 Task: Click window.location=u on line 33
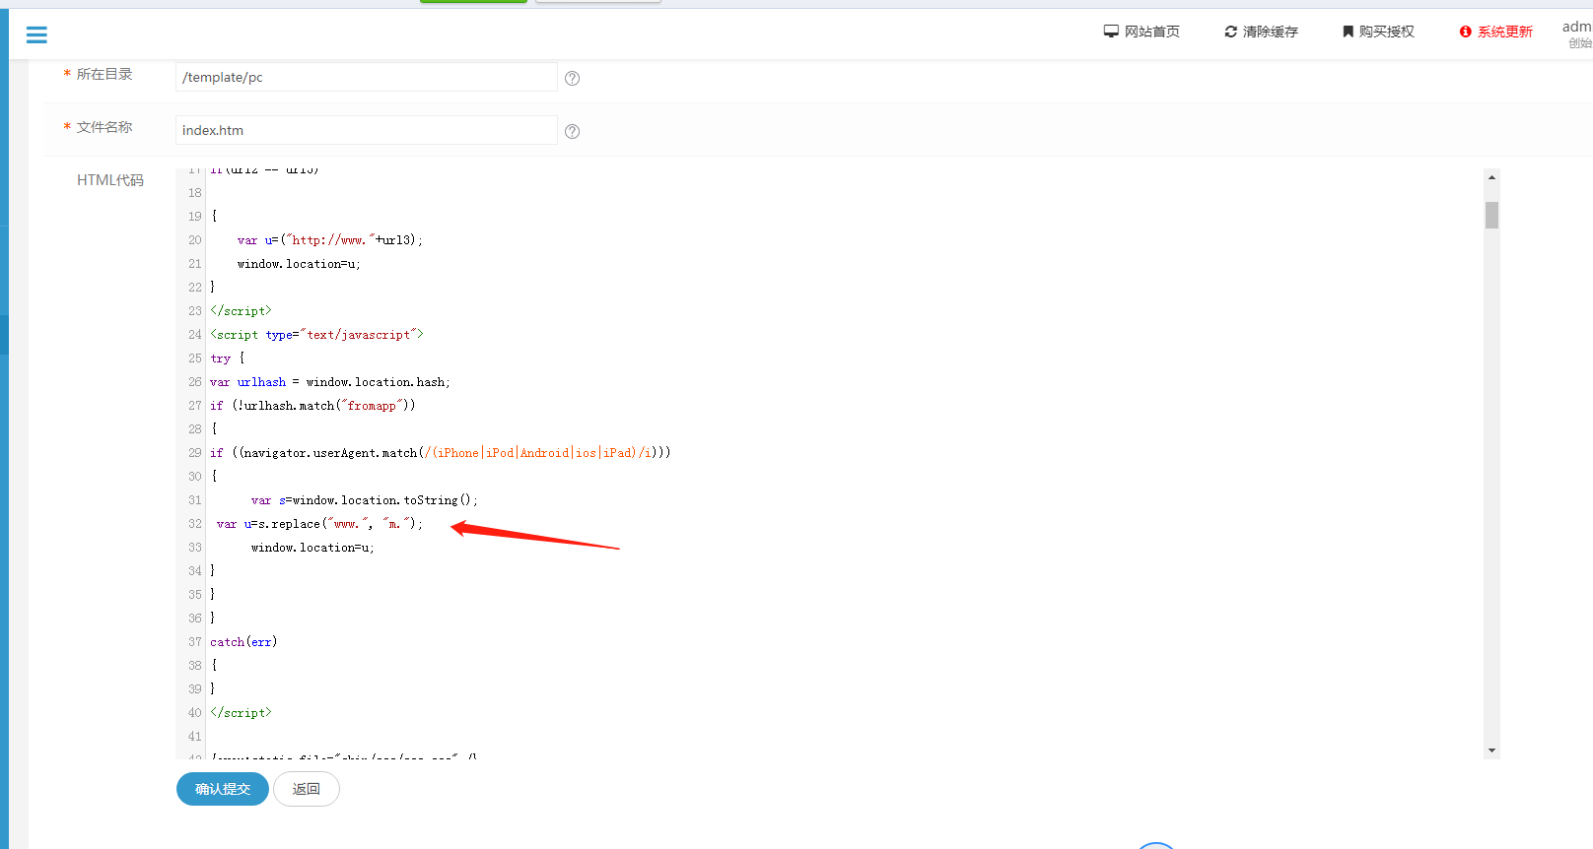coord(312,548)
